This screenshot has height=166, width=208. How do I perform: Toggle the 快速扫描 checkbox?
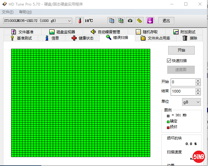point(169,61)
